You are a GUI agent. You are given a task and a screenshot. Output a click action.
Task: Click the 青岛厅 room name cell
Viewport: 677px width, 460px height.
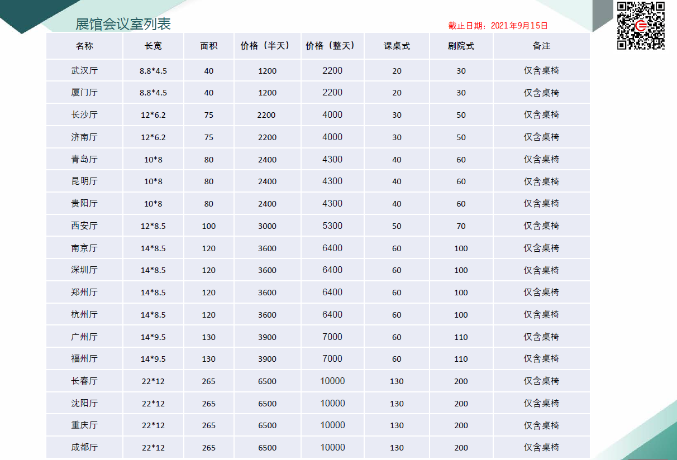click(x=84, y=160)
